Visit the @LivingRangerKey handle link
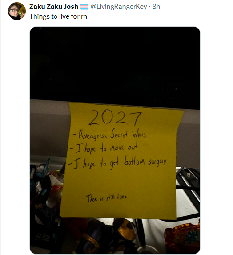This screenshot has height=255, width=233. coord(119,7)
